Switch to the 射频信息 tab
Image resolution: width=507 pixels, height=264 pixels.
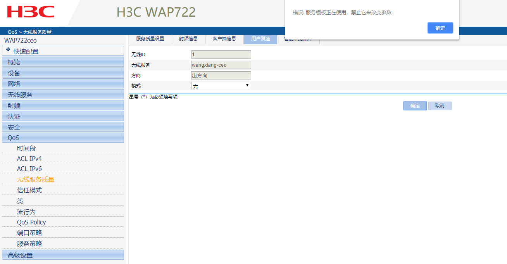(x=188, y=39)
